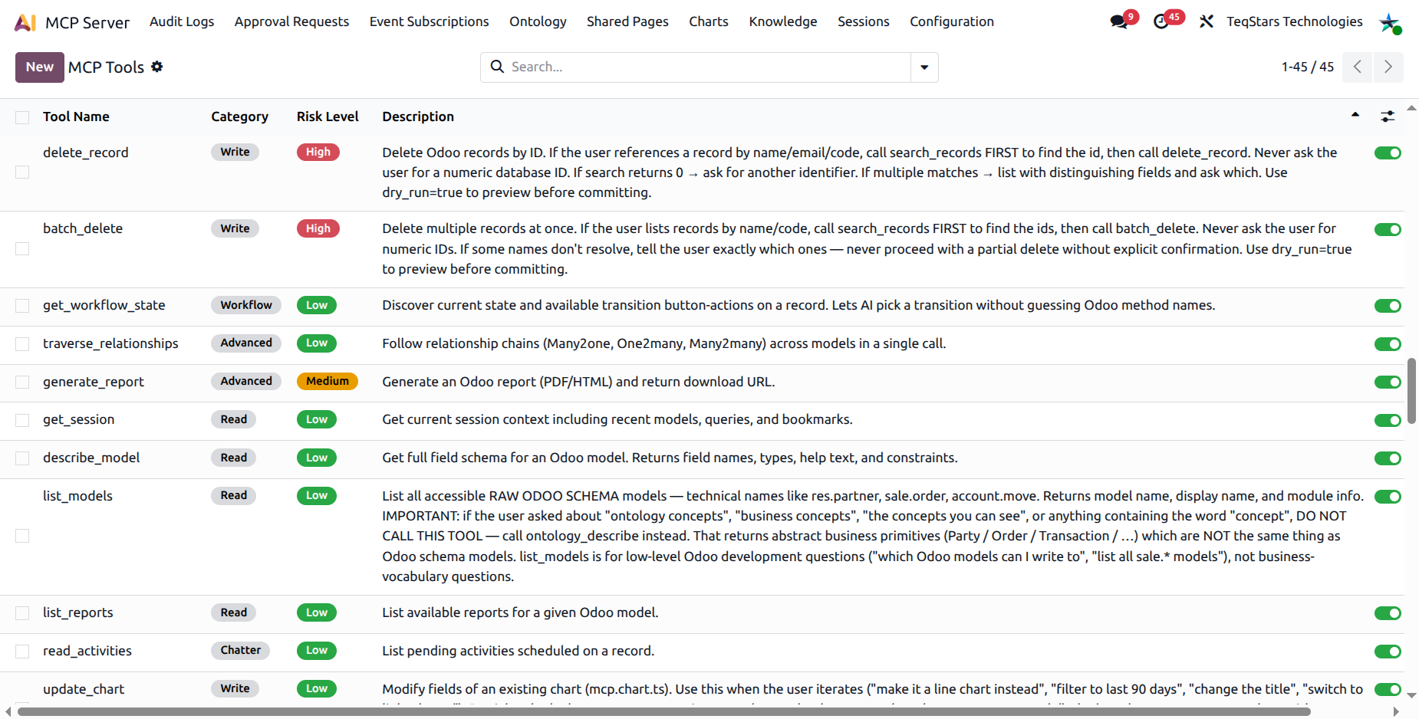
Task: Click the High risk badge for delete_record
Action: [x=318, y=152]
